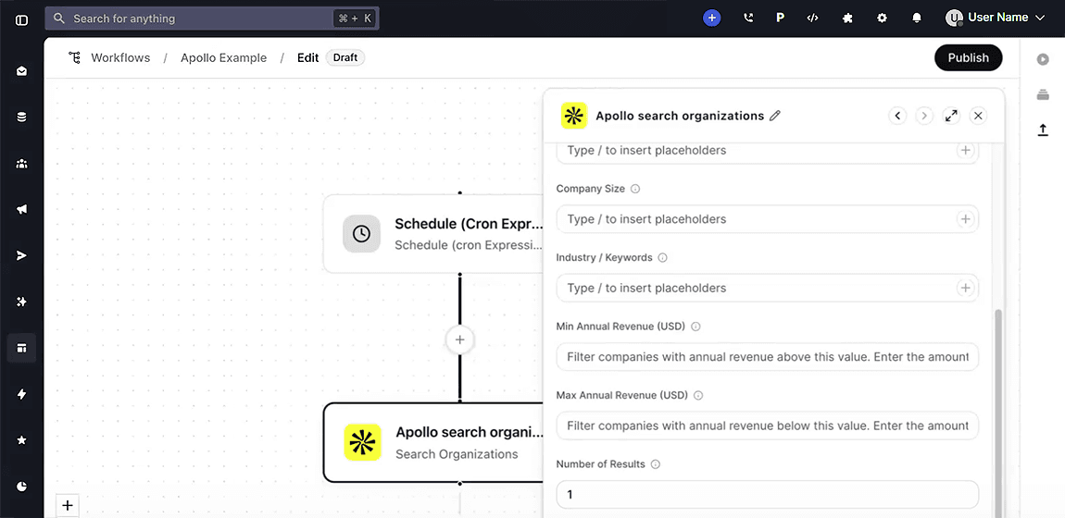The image size is (1065, 518).
Task: Open the pie chart reports icon
Action: point(21,487)
